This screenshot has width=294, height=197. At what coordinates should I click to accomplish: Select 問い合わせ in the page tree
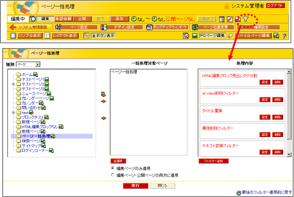pos(31,108)
